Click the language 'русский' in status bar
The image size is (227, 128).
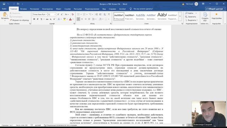pos(38,125)
